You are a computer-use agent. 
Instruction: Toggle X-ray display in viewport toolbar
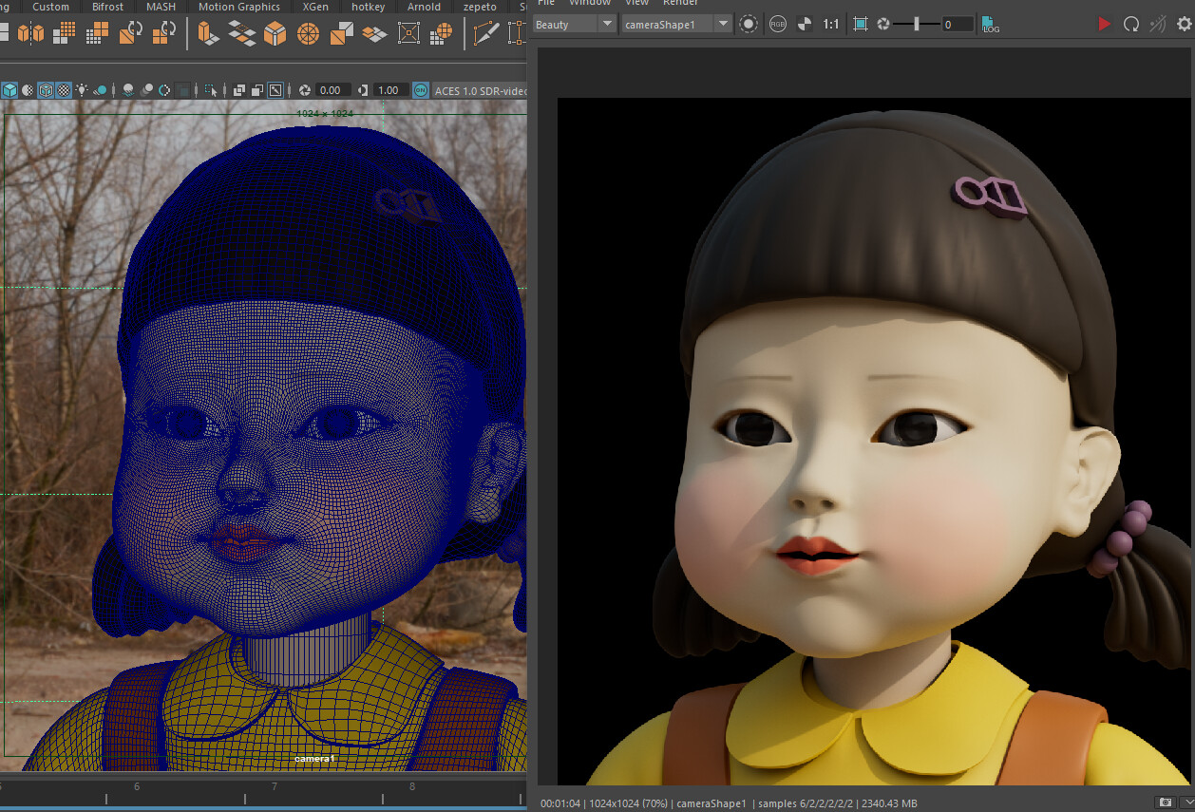click(x=238, y=90)
